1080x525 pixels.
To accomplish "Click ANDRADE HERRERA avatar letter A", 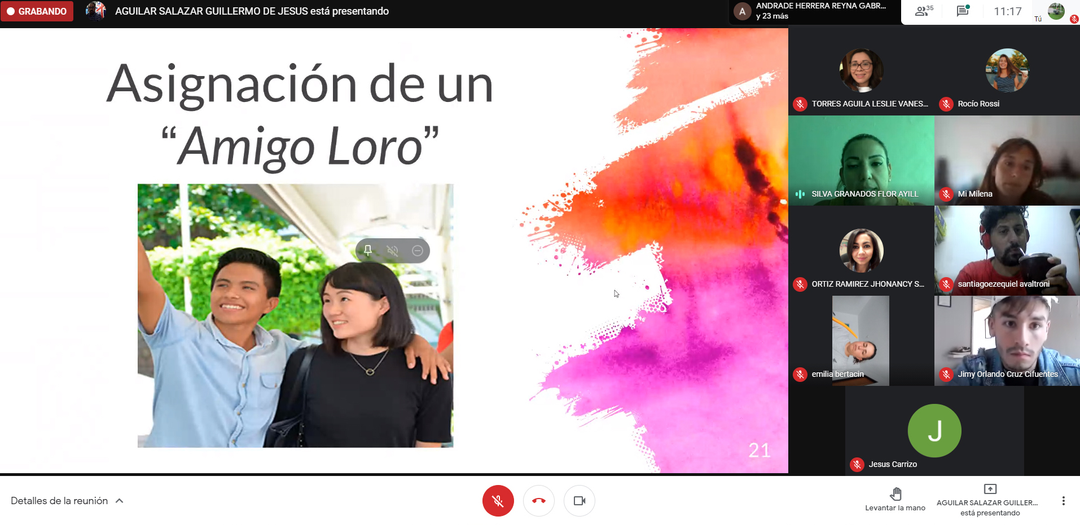I will pyautogui.click(x=742, y=11).
